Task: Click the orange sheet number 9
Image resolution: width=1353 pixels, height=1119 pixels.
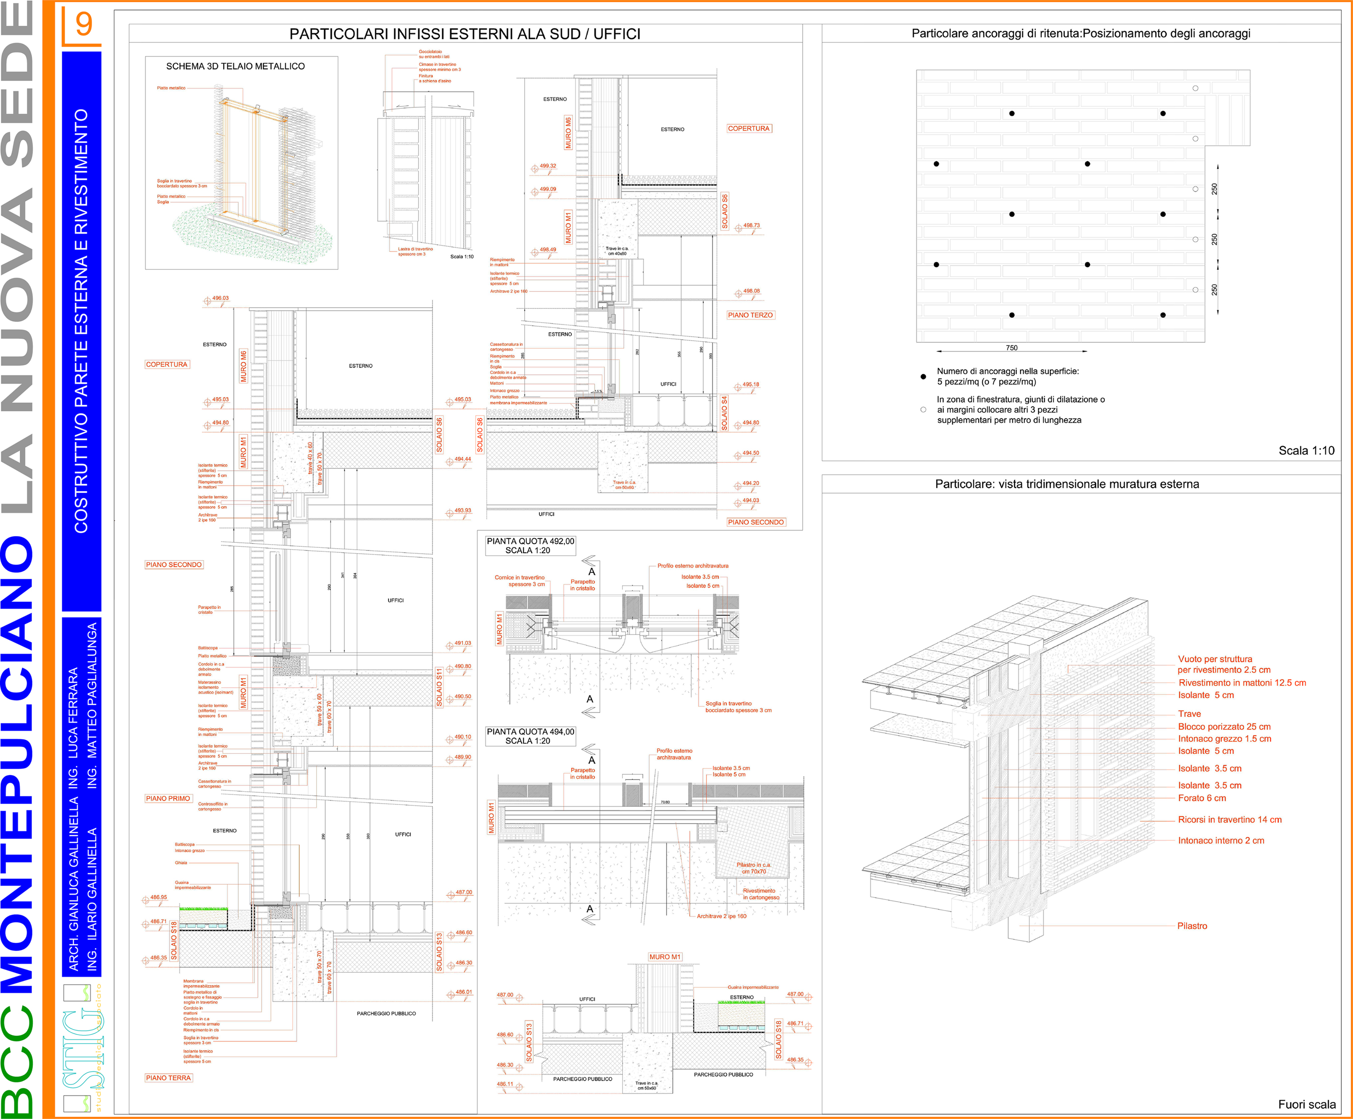Action: (83, 24)
